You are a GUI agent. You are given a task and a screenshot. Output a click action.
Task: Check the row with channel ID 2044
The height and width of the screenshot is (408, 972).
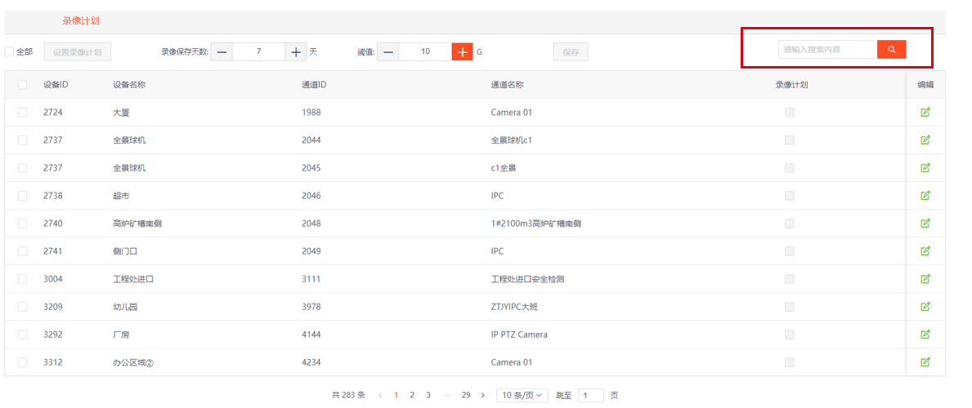(x=23, y=140)
